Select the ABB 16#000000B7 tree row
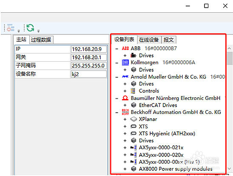 pos(153,48)
